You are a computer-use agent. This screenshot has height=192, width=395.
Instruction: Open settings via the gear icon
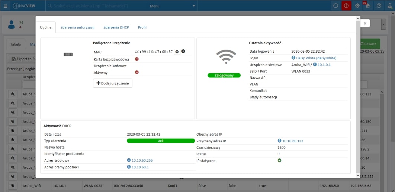[x=357, y=6]
